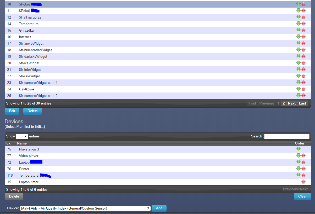The height and width of the screenshot is (214, 315).
Task: Move Internet plan down
Action: pyautogui.click(x=298, y=37)
